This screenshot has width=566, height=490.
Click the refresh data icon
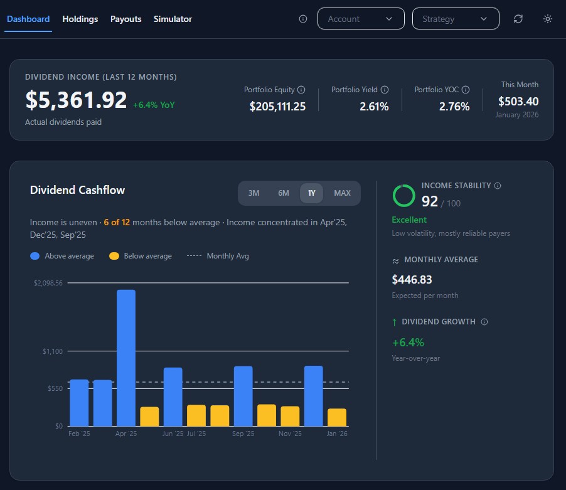click(518, 19)
